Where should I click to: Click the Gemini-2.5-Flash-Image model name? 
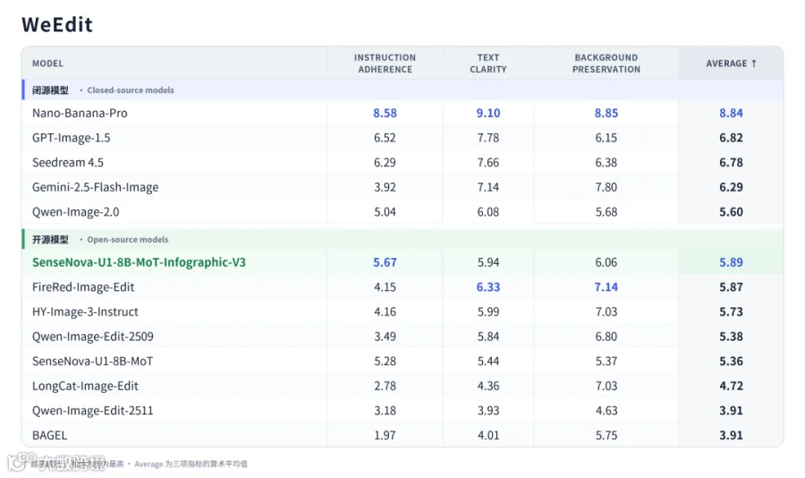coord(95,187)
